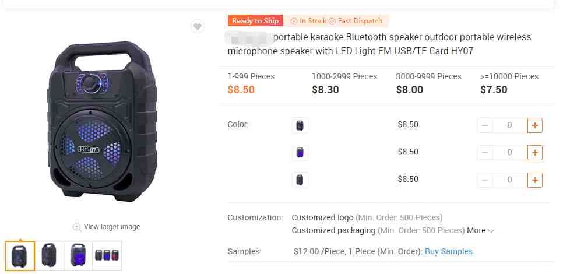The image size is (563, 274).
Task: Select the fourth thumbnail with three speakers
Action: pyautogui.click(x=107, y=255)
